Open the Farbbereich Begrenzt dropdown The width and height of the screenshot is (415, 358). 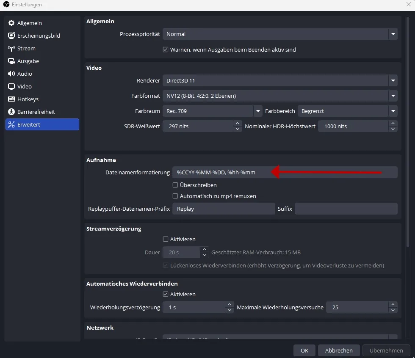tap(348, 111)
